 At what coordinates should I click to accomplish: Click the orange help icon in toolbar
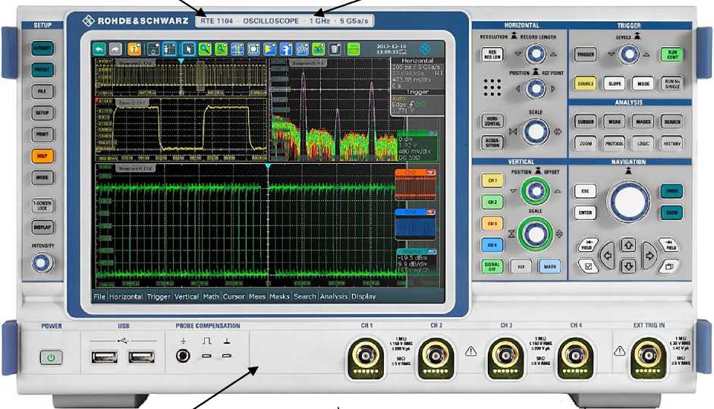point(134,49)
